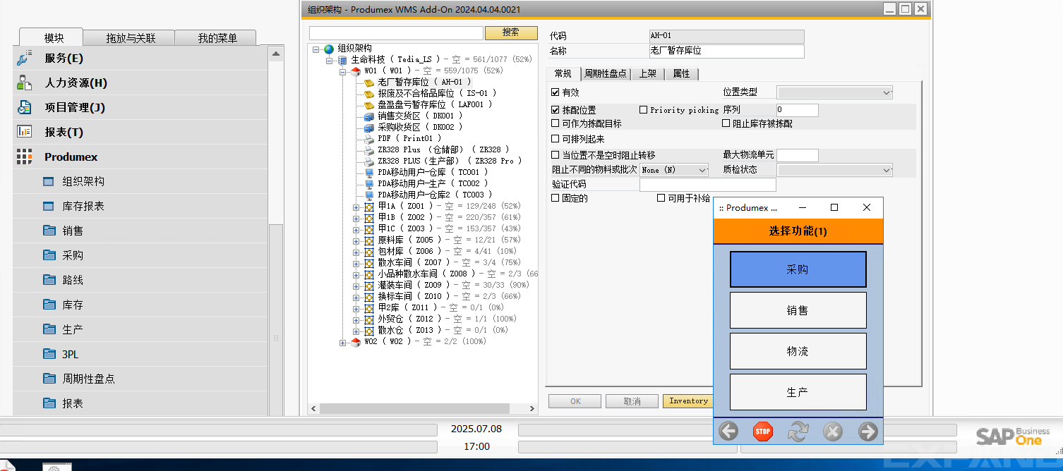Viewport: 1063px width, 471px height.
Task: Open the 我的菜单 tab
Action: pyautogui.click(x=215, y=38)
